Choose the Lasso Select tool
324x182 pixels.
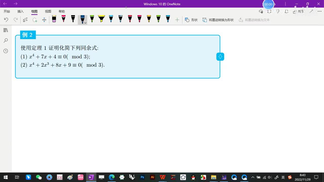35,20
